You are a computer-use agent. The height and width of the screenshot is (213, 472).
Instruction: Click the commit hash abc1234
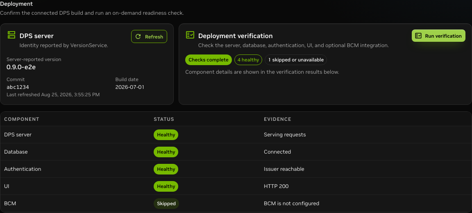(x=18, y=87)
